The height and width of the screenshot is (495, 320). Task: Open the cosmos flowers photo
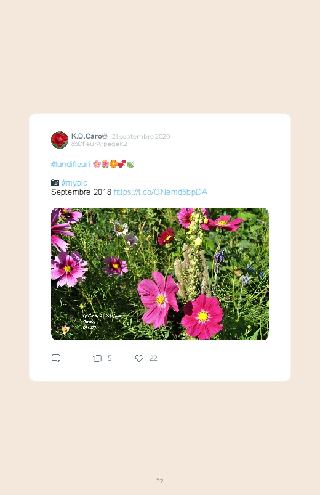[160, 274]
